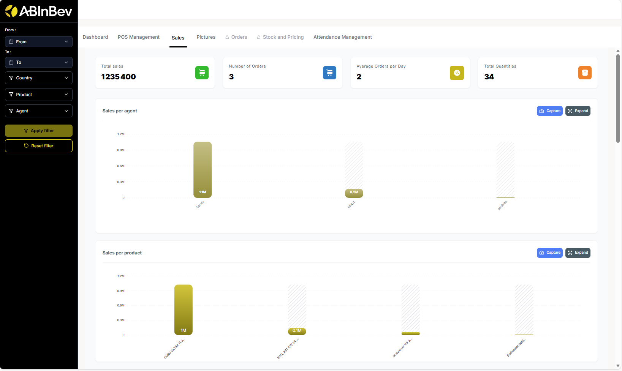
Task: Click the ABInBev logo
Action: click(x=39, y=11)
